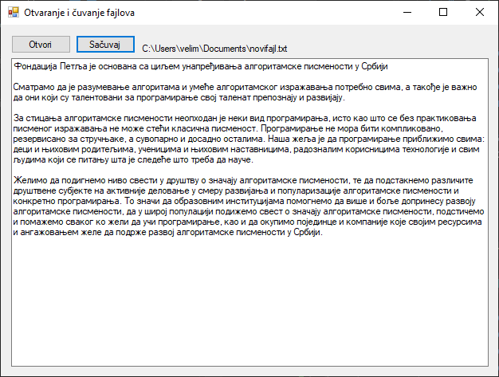
Task: Click the application icon in the title bar
Action: (x=13, y=12)
